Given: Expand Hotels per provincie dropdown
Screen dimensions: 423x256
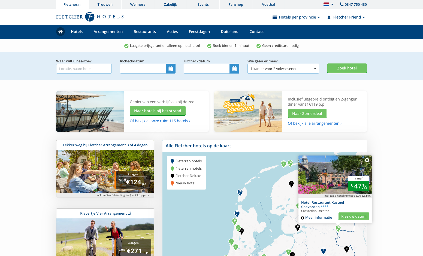Looking at the screenshot, I should (296, 17).
